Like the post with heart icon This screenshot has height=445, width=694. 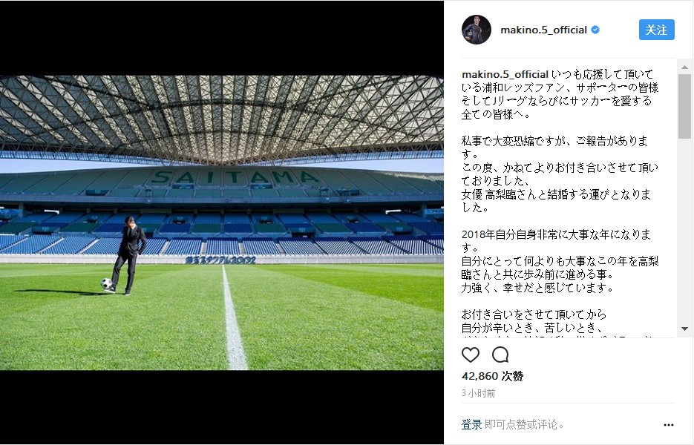[470, 355]
